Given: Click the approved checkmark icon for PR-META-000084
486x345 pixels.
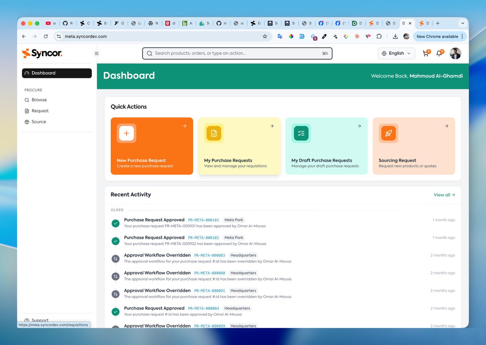Looking at the screenshot, I should coord(115,312).
